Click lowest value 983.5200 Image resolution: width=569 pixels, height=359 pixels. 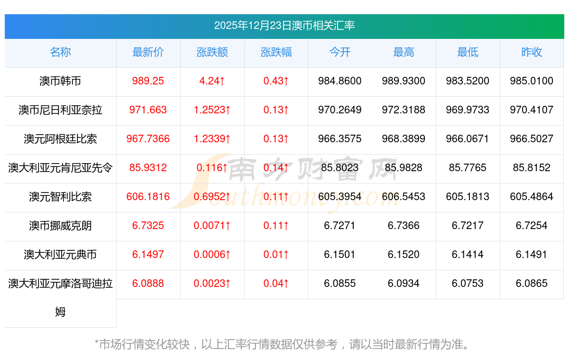point(468,81)
